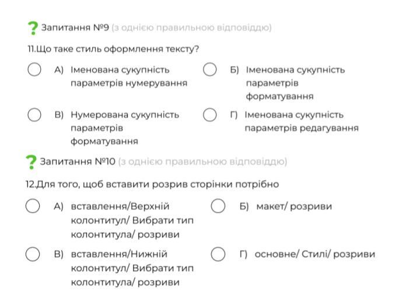420x298 pixels.
Task: Click answer label 'Іменована сукупність параметрів нумерування'
Action: [129, 76]
